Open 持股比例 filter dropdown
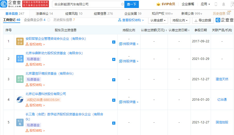The height and width of the screenshot is (135, 234). (180, 20)
